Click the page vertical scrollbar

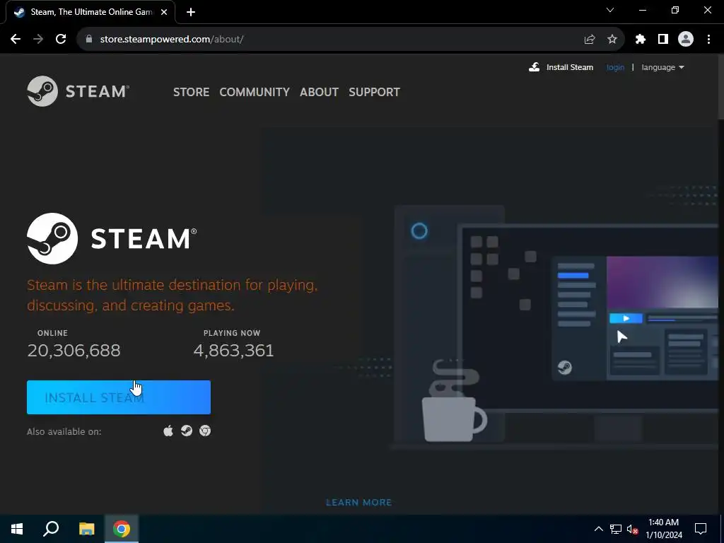tap(720, 87)
